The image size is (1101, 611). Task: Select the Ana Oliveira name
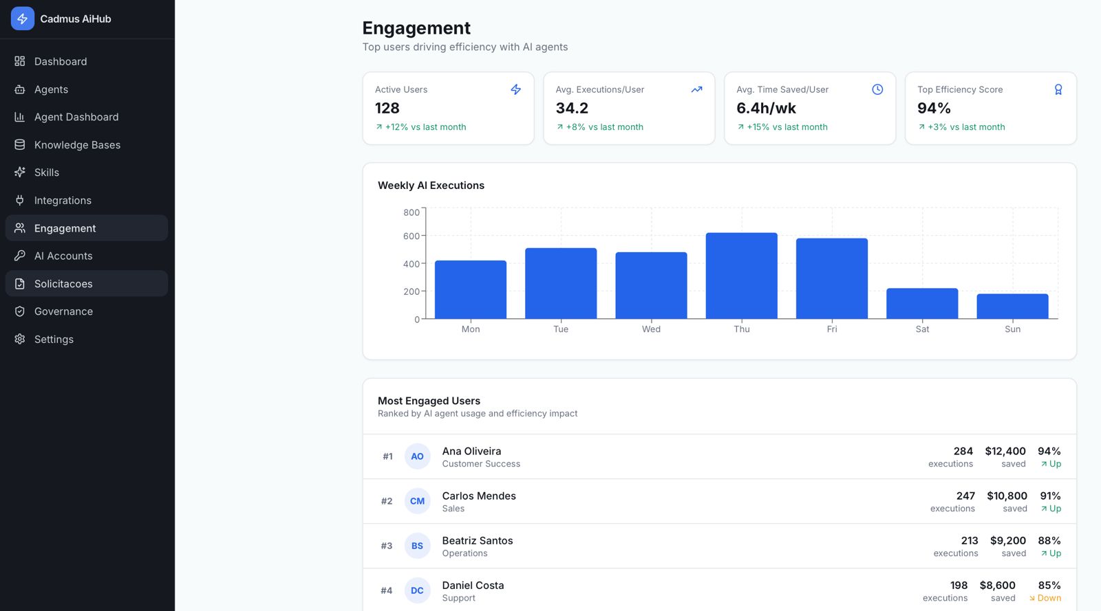471,451
